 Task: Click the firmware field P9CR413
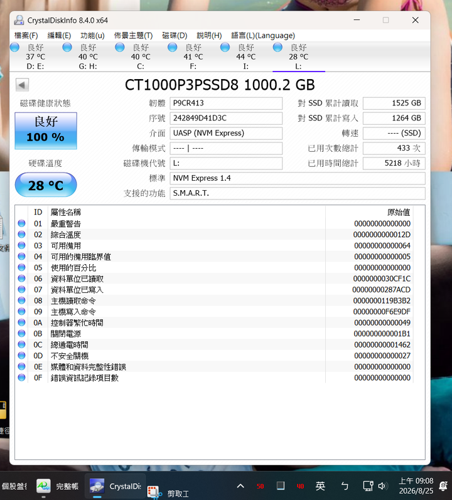coord(226,103)
